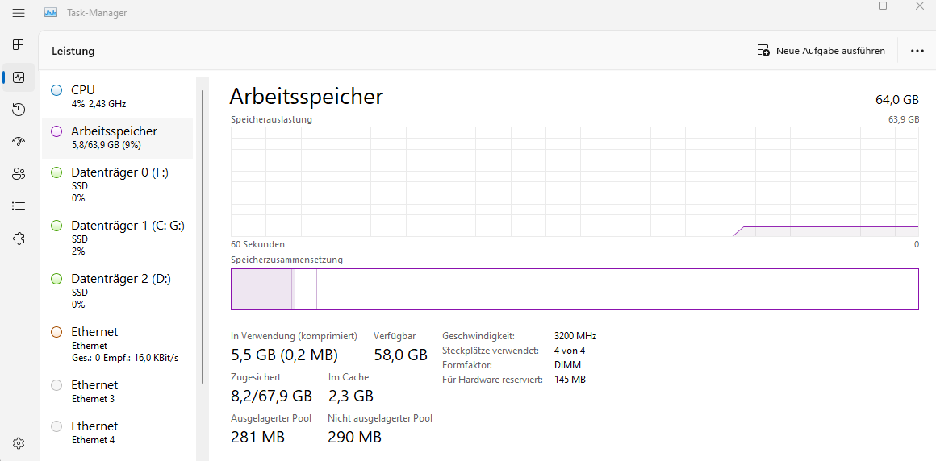Open the three-dots more options menu
Screen dimensions: 936x461
(x=917, y=51)
